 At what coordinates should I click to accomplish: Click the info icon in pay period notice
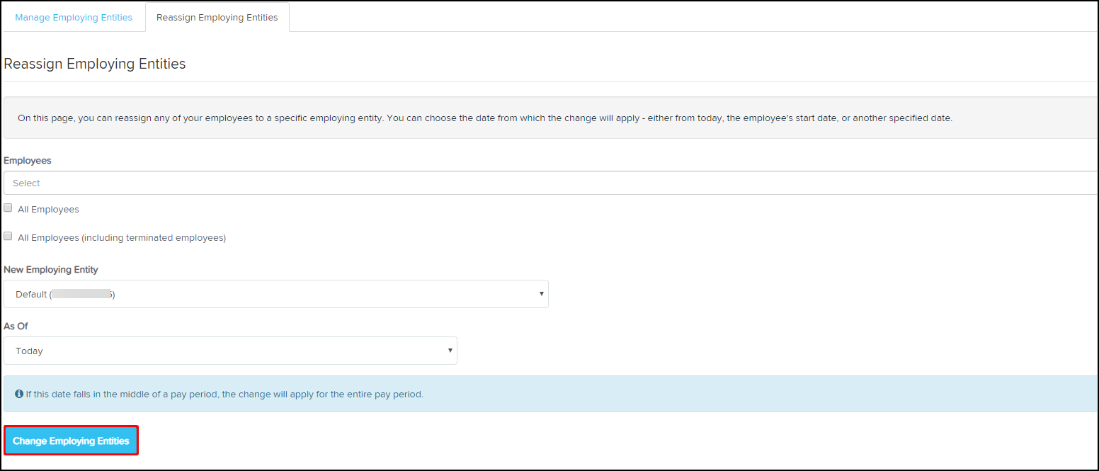[19, 394]
